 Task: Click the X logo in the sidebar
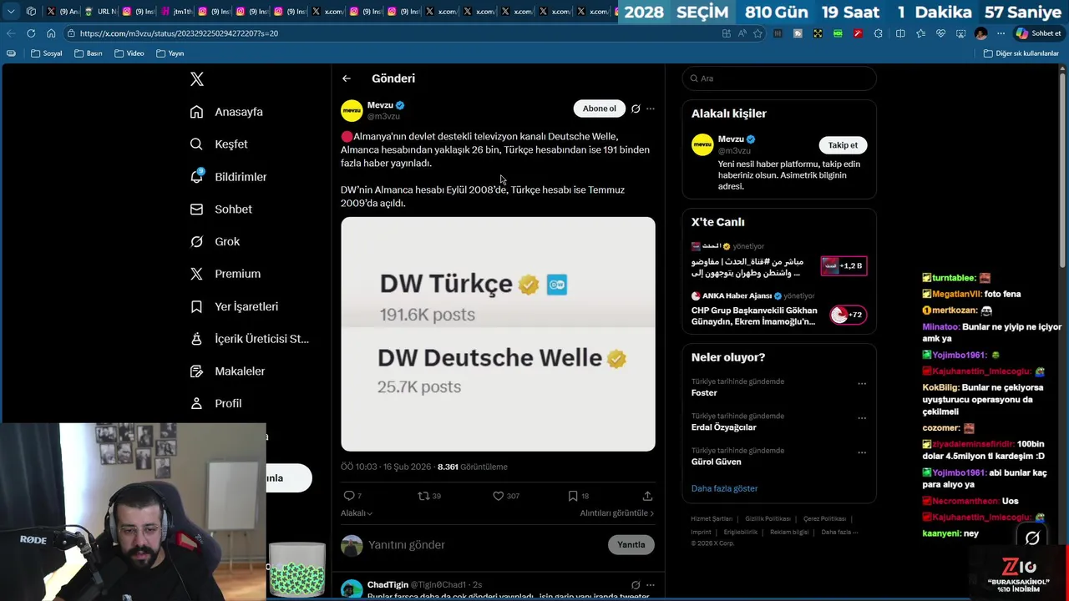click(196, 79)
